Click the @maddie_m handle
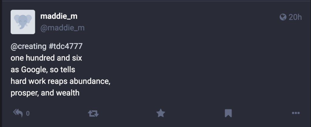The width and height of the screenshot is (311, 127). click(x=63, y=28)
